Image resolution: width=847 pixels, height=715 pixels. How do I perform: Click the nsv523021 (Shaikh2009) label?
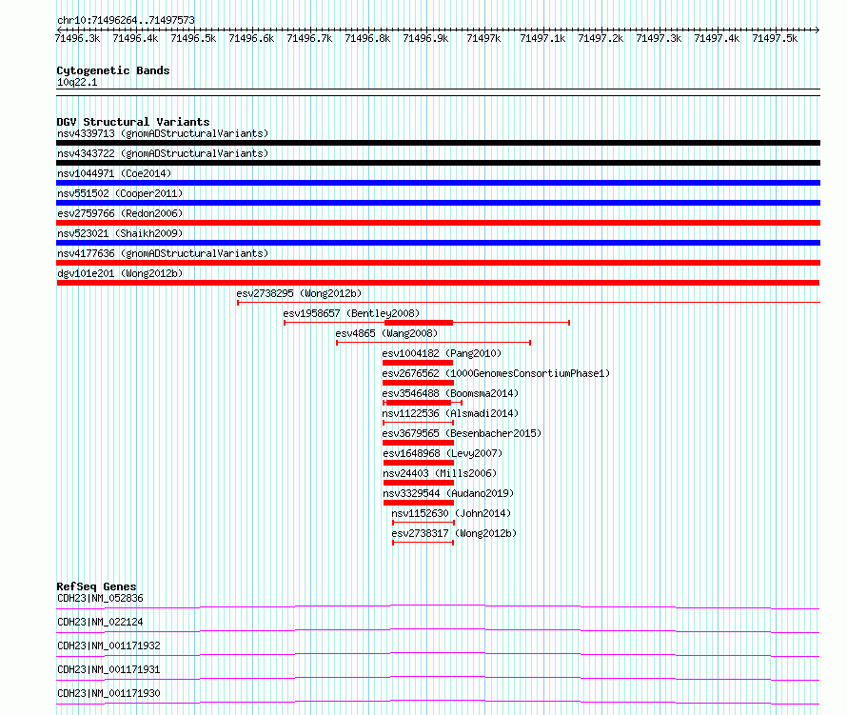tap(120, 233)
